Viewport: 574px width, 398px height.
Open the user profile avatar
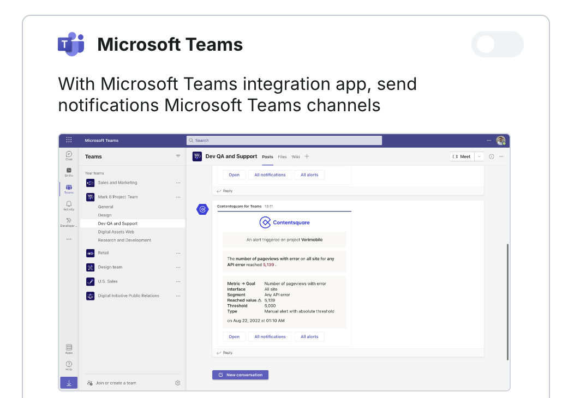pos(501,141)
